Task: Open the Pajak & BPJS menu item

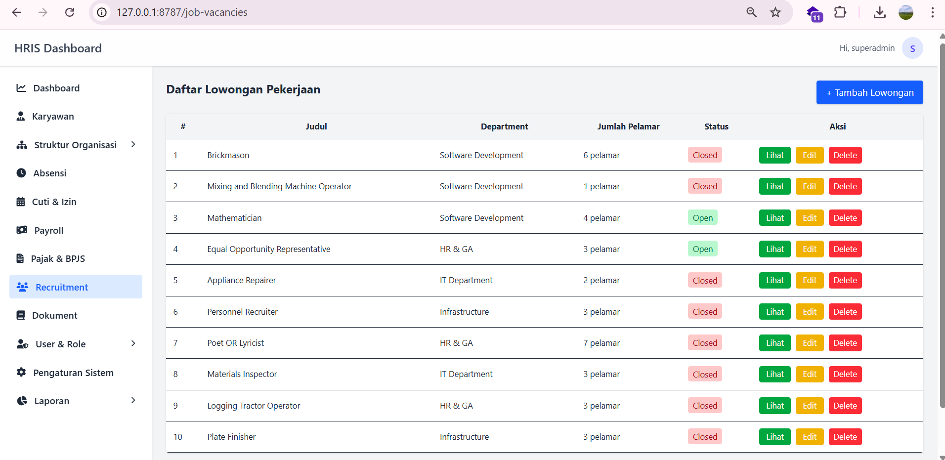Action: click(58, 258)
